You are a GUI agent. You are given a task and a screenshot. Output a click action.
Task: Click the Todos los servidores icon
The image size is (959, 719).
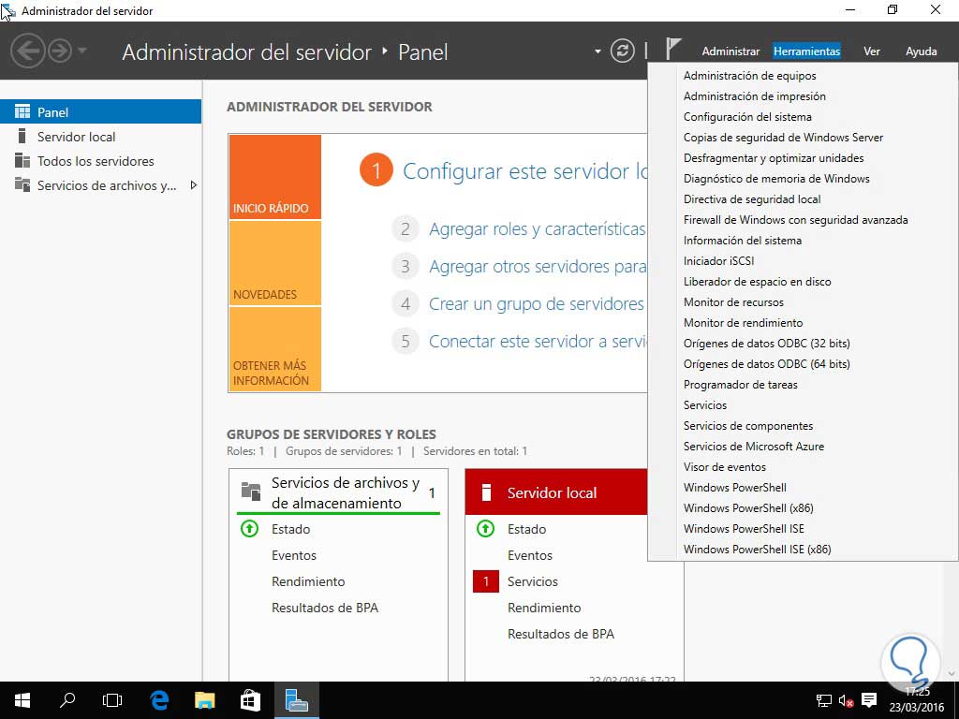click(x=22, y=160)
